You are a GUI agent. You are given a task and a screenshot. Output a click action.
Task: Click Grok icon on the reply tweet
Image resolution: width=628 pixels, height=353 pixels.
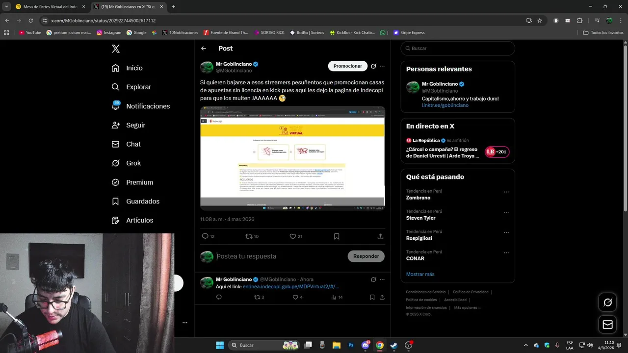click(373, 279)
